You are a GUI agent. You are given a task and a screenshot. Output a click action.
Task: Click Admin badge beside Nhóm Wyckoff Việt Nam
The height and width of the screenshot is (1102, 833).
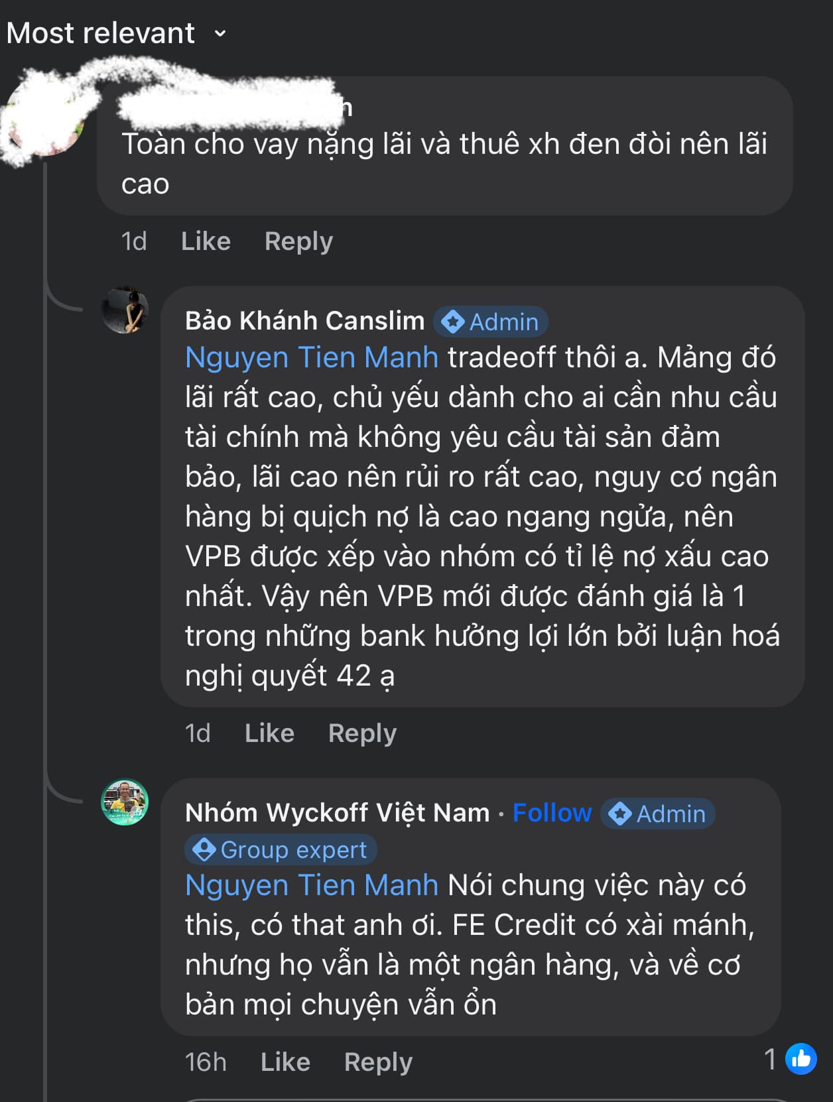(658, 814)
